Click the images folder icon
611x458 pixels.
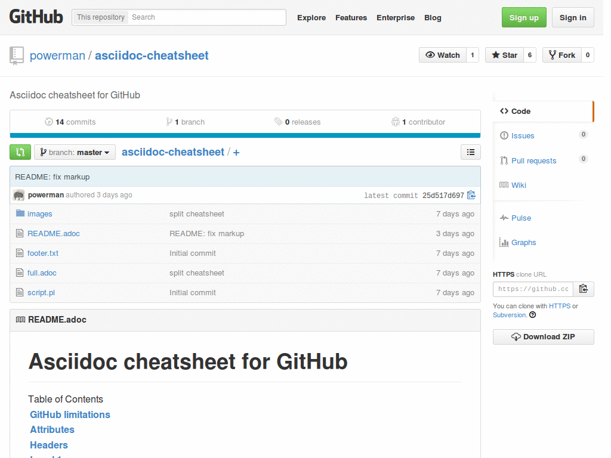[x=19, y=213]
